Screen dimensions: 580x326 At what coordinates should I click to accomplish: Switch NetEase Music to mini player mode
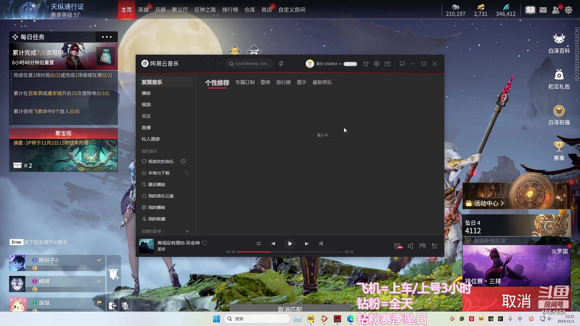click(402, 64)
